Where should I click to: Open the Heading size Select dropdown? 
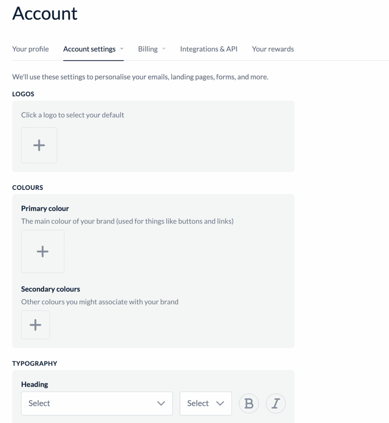[x=205, y=403]
